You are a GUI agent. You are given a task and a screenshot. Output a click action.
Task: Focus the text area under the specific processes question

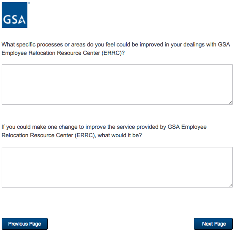(117, 84)
